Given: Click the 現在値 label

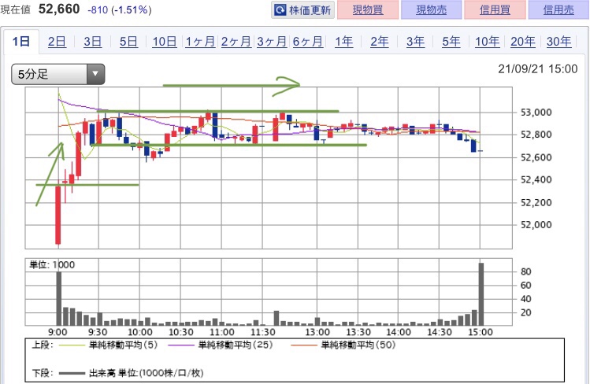Looking at the screenshot, I should pos(15,9).
